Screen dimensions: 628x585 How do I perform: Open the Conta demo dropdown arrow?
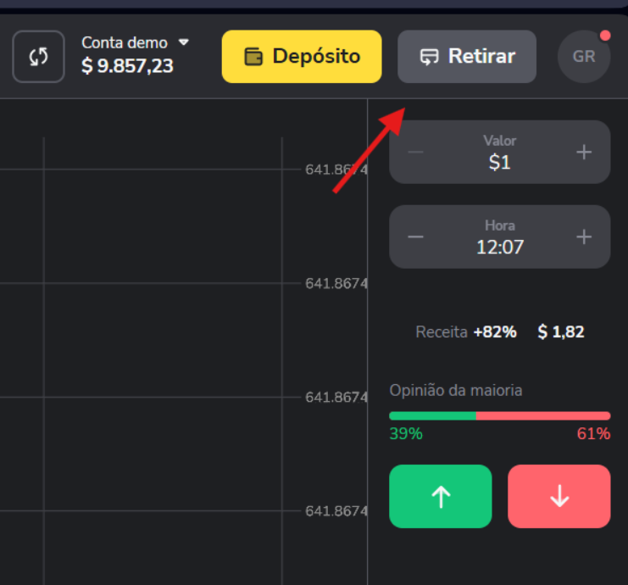click(x=183, y=42)
